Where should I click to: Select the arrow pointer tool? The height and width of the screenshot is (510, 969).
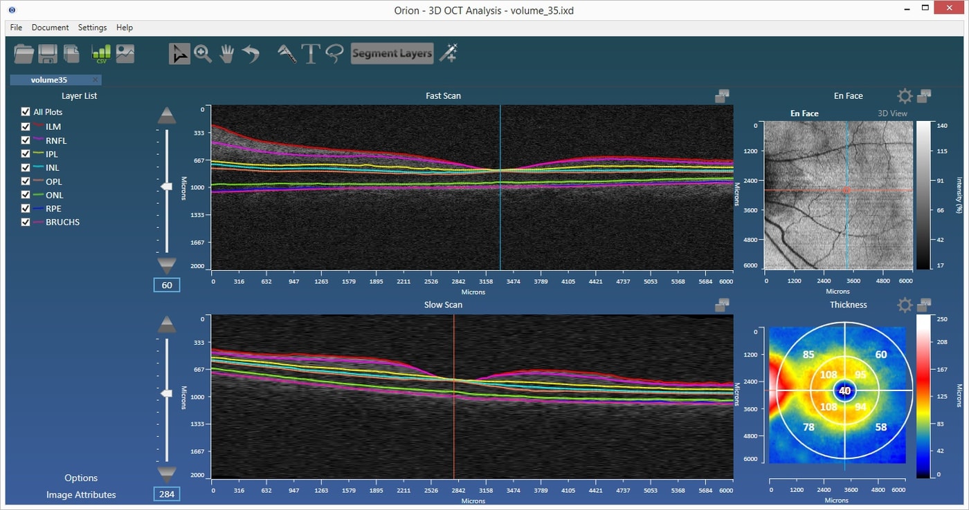click(179, 53)
